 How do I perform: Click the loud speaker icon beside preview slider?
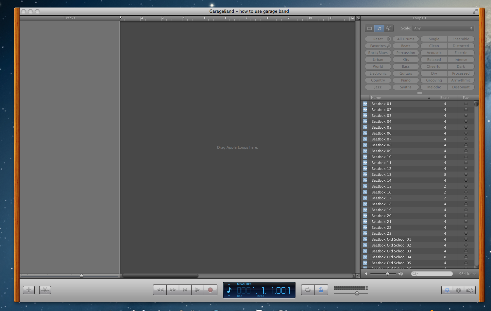(400, 274)
